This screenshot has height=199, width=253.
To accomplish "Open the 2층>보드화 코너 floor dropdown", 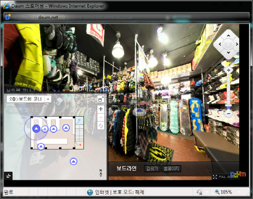I will point(29,99).
